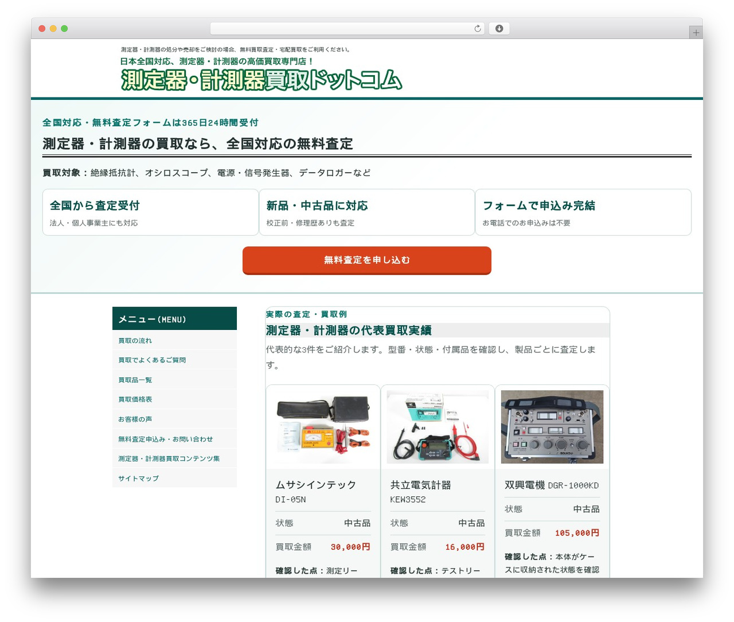This screenshot has width=734, height=622.
Task: Click the 16,000円 purchase price
Action: [x=465, y=547]
